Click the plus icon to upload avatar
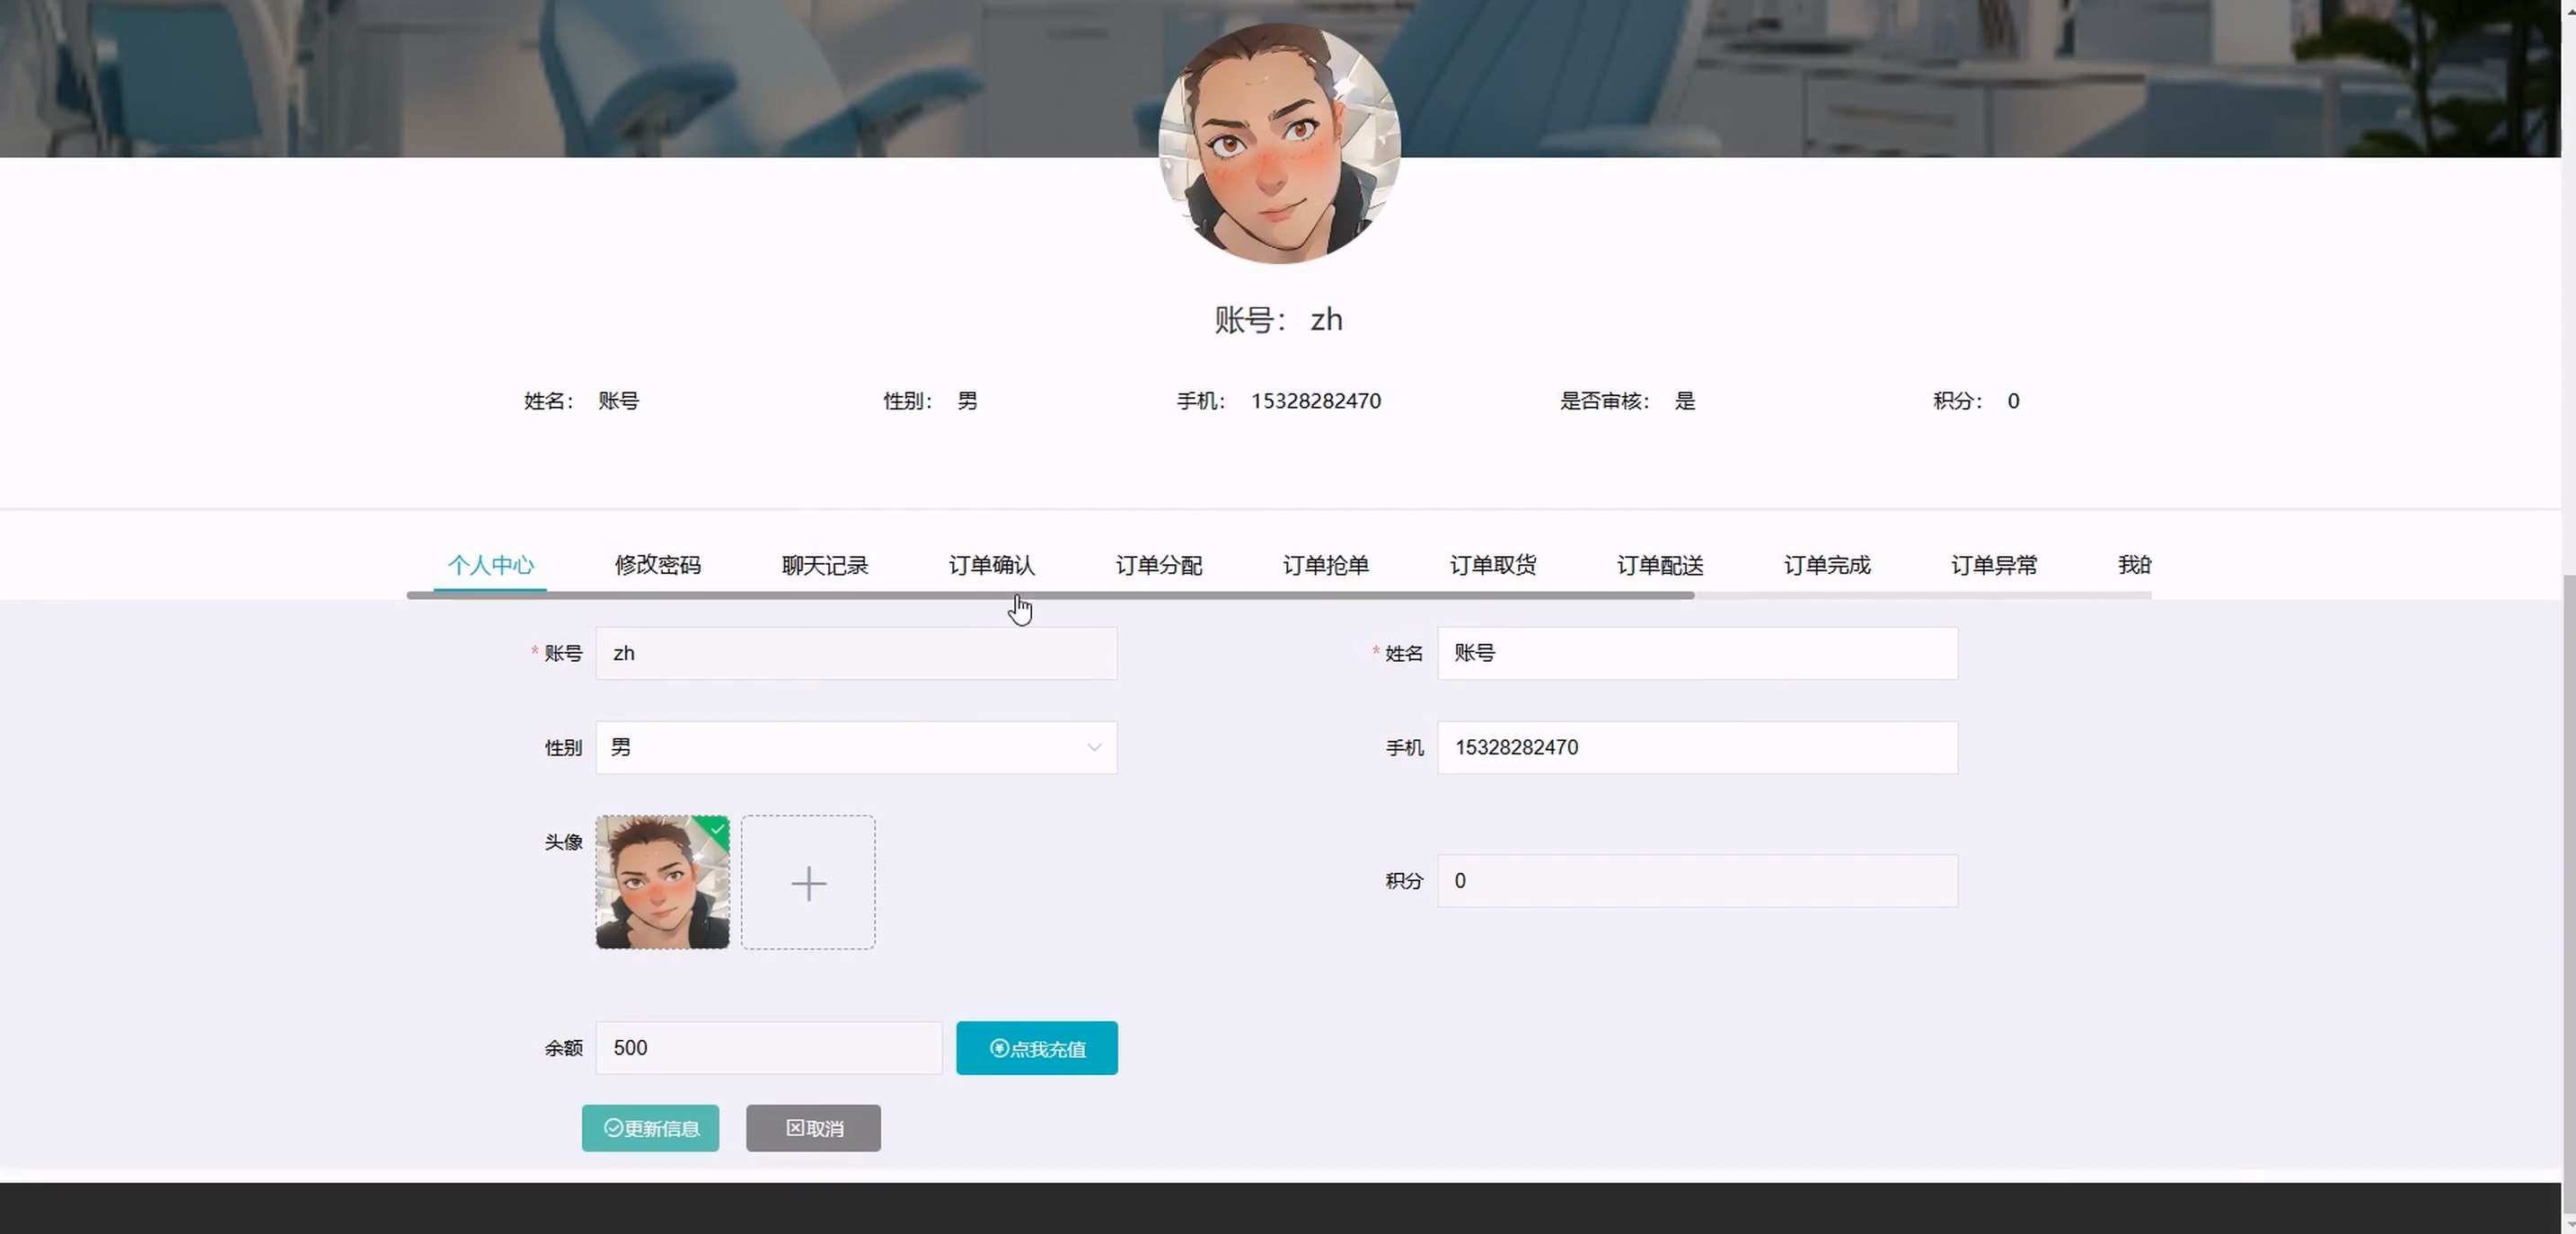Viewport: 2576px width, 1234px height. click(x=808, y=883)
